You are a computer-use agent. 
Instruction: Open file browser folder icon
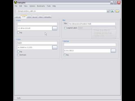117,11
